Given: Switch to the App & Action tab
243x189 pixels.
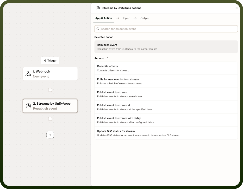Looking at the screenshot, I should click(103, 18).
